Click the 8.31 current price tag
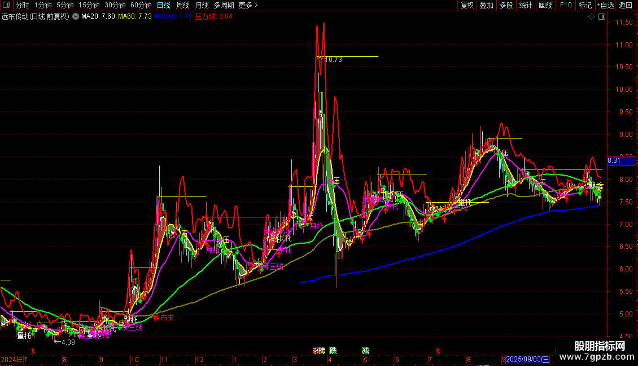Image resolution: width=638 pixels, height=366 pixels. (x=621, y=160)
